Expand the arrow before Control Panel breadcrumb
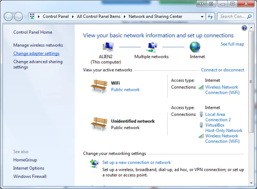The height and width of the screenshot is (189, 257). coord(39,17)
